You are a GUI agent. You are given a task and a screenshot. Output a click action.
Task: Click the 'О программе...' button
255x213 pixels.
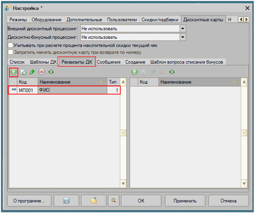coord(29,201)
